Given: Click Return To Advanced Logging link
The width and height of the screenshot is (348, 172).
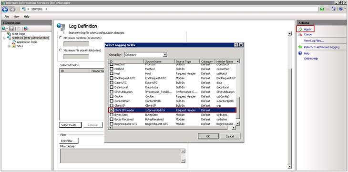Looking at the screenshot, I should click(x=322, y=47).
